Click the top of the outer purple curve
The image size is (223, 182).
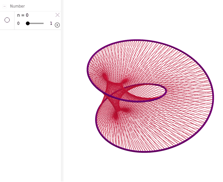pos(137,40)
